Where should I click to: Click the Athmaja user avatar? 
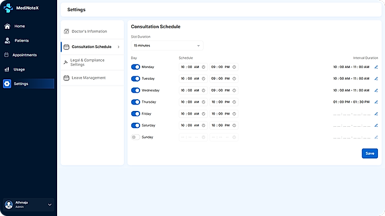(9, 204)
